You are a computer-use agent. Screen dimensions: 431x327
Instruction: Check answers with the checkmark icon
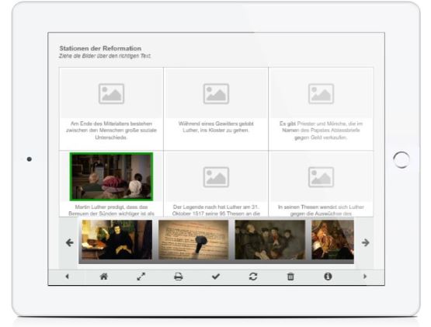click(216, 277)
